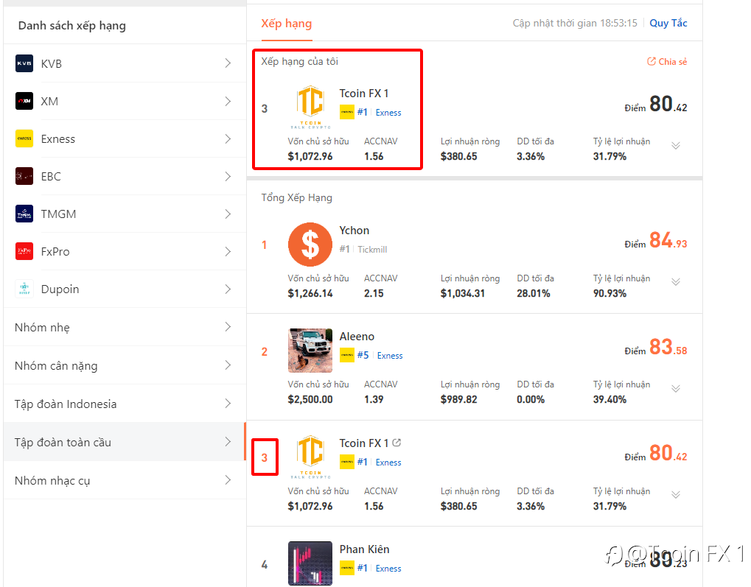
Task: Select the Nhóm cân nặng group
Action: pyautogui.click(x=125, y=365)
